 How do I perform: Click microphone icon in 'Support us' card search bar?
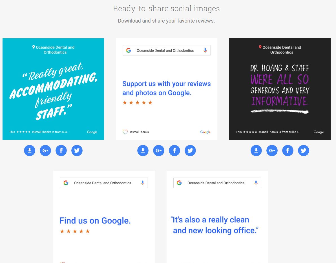205,50
